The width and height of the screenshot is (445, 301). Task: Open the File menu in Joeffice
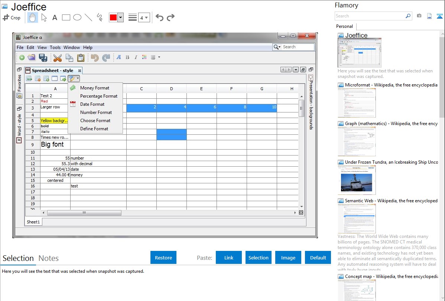pyautogui.click(x=20, y=48)
